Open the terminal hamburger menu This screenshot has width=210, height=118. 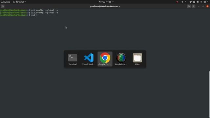pyautogui.click(x=193, y=6)
